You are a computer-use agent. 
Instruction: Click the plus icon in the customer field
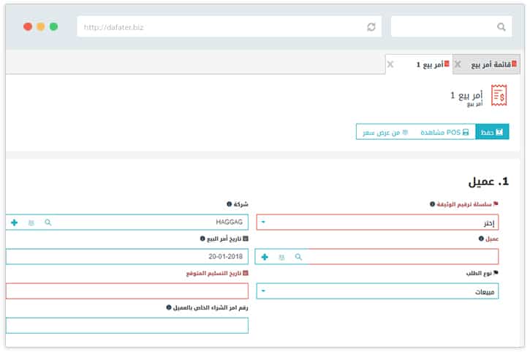[265, 257]
